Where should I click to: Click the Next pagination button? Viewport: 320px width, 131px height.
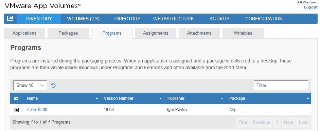288,122
